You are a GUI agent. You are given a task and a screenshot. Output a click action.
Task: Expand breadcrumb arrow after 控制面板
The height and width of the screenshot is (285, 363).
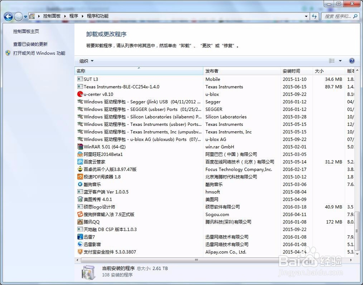(65, 16)
